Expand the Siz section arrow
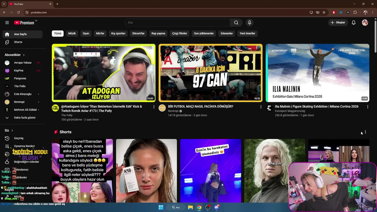The height and width of the screenshot is (212, 377). point(12,130)
